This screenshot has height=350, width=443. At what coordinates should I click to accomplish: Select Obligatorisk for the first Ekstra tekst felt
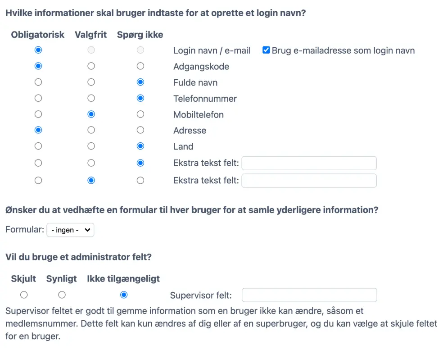pyautogui.click(x=38, y=163)
